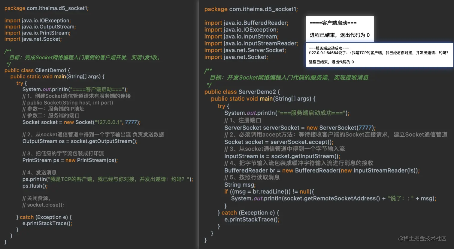The width and height of the screenshot is (454, 249).
Task: Select the 'String msg;' declaration
Action: point(240,185)
